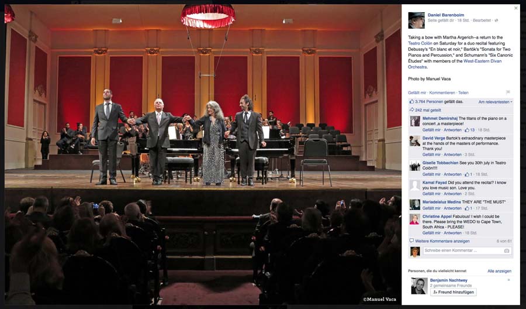Image resolution: width=526 pixels, height=309 pixels.
Task: Open the Teatro Colón link
Action: [420, 43]
